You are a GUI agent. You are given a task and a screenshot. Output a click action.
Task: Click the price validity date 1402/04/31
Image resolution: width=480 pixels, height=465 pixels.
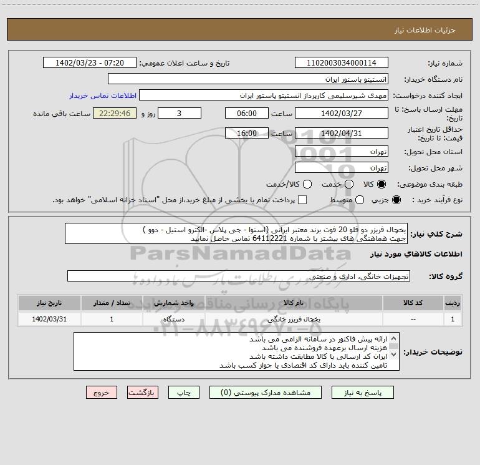[x=342, y=133]
